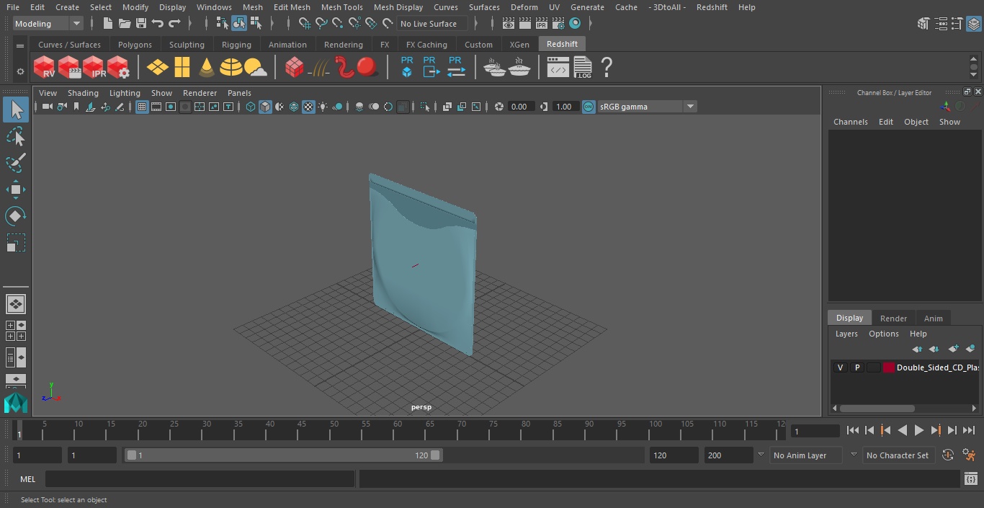This screenshot has width=984, height=508.
Task: Save scene with floppy disk icon
Action: (x=141, y=24)
